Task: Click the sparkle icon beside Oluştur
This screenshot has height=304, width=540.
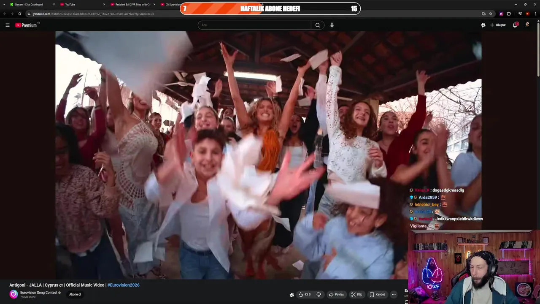Action: coord(483,25)
